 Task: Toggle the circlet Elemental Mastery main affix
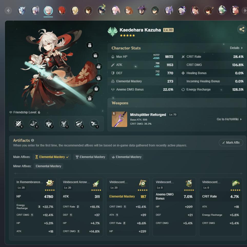[126, 157]
